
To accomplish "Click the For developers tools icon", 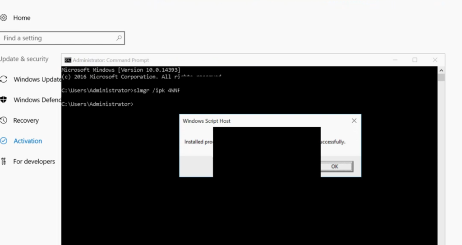I will 4,162.
